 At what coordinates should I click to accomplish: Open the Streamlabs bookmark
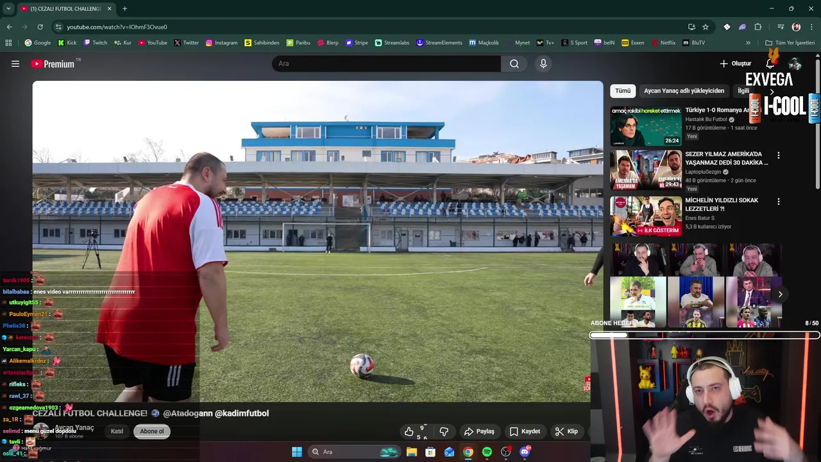coord(392,43)
